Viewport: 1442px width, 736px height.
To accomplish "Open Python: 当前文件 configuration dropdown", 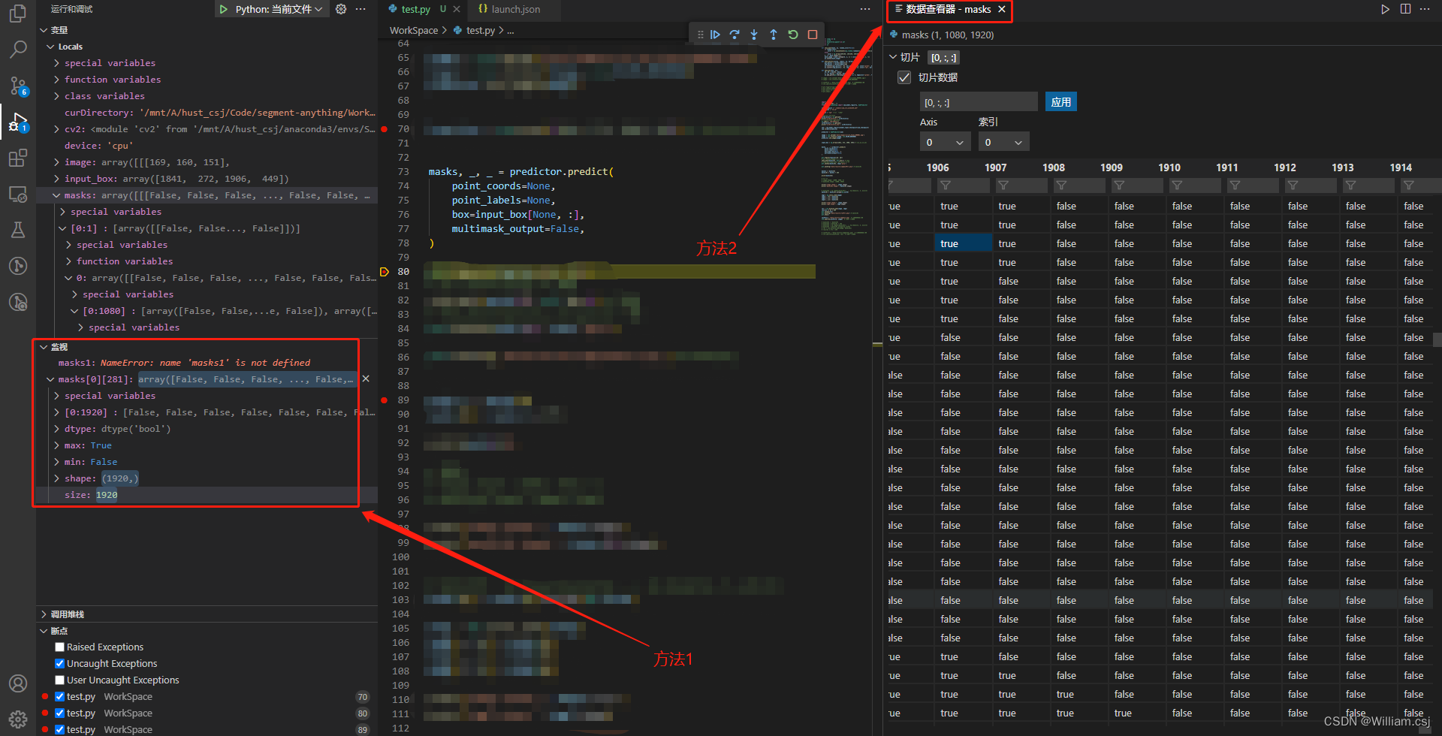I will coord(279,9).
